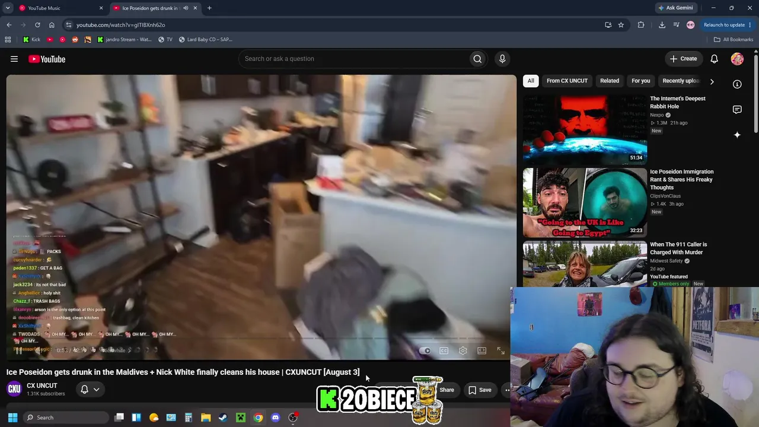Save the video to a playlist
The height and width of the screenshot is (427, 759).
tap(480, 390)
